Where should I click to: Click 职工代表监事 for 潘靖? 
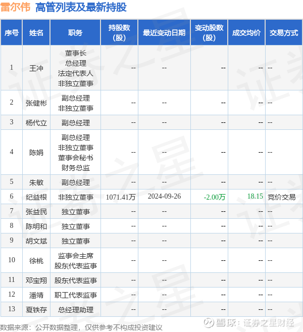click(x=76, y=295)
